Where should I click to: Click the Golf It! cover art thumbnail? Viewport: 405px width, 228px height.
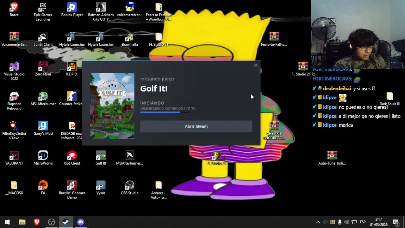coord(112,106)
